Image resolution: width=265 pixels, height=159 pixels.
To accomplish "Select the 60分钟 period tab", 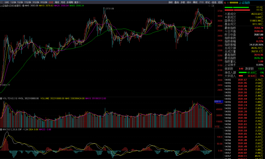I will click(43, 2).
